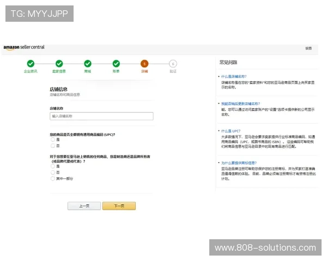
Task: Click the brand owner question text
Action: (100, 159)
